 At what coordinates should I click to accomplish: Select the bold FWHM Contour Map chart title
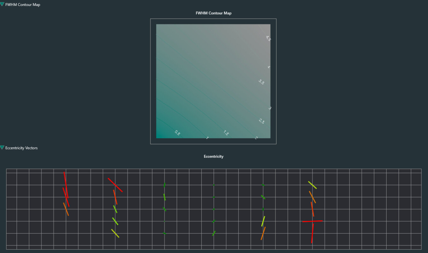[214, 13]
